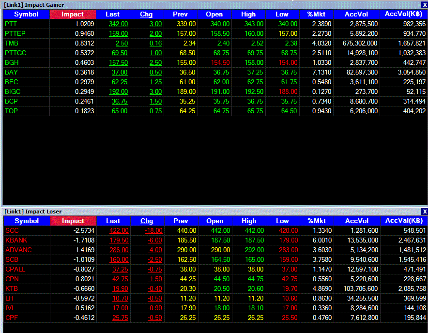Click ADVANC last price 286.00
This screenshot has width=428, height=333.
click(119, 250)
